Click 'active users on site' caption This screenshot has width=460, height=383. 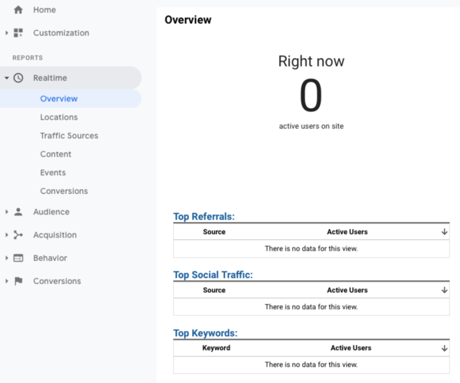pos(311,126)
